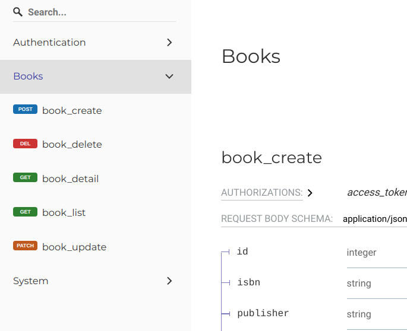Viewport: 407px width, 331px height.
Task: Open the book_create endpoint in sidebar
Action: pos(72,111)
